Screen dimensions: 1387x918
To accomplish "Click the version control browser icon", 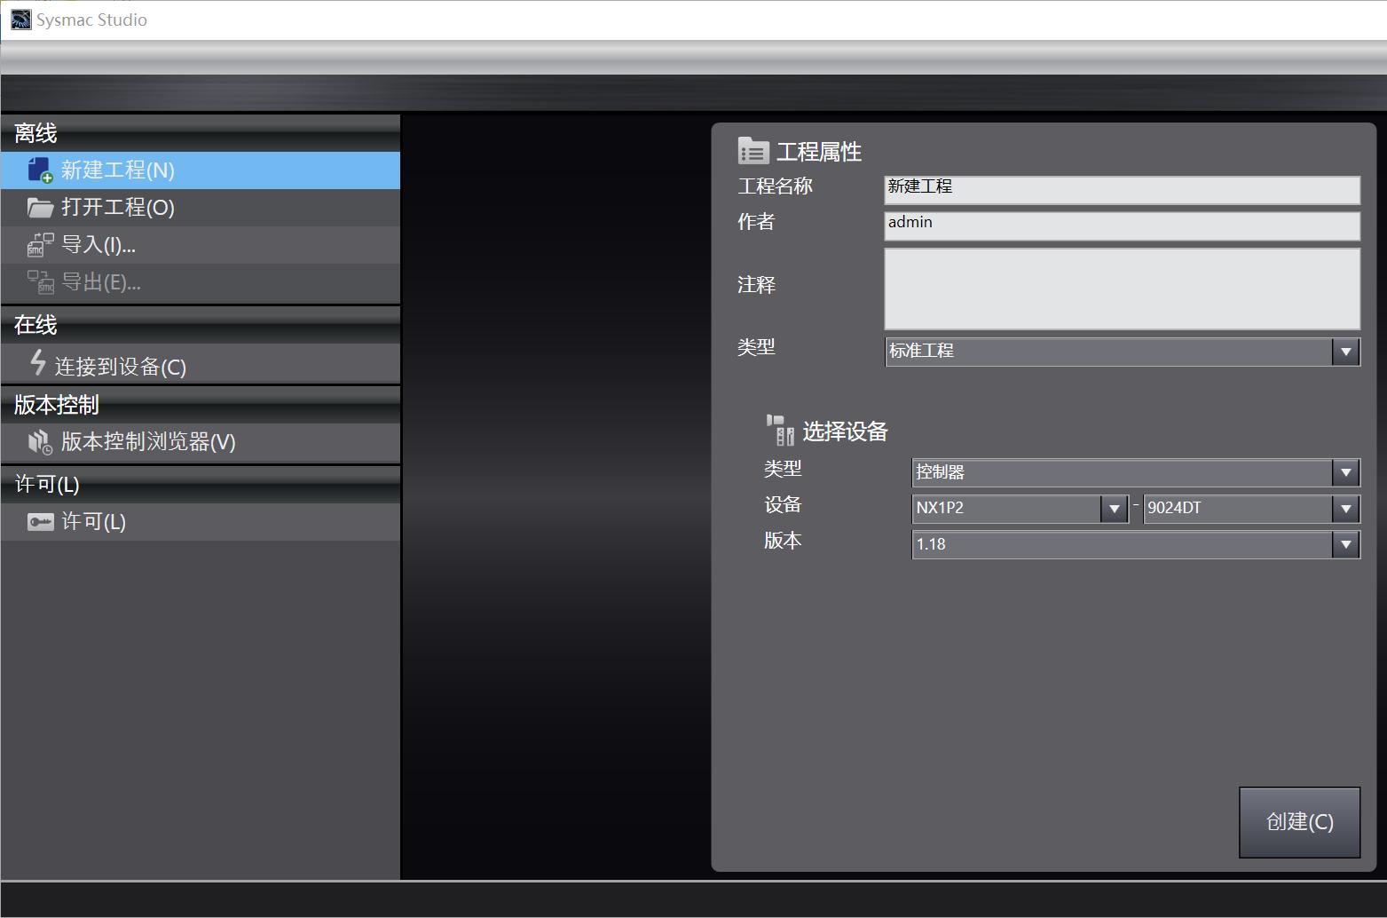I will 40,442.
